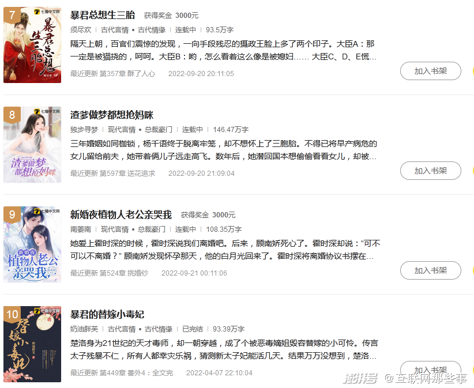Open title link 新婚夜植物人老公亲哭我
This screenshot has height=388, width=474.
click(x=121, y=214)
